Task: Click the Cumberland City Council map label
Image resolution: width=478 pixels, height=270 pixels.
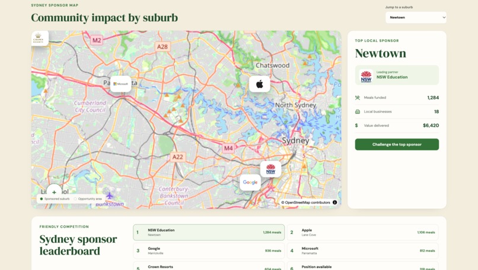Action: click(91, 107)
